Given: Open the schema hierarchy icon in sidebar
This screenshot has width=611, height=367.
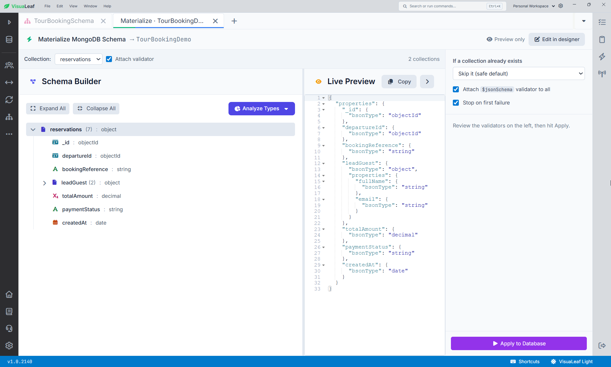Looking at the screenshot, I should pyautogui.click(x=9, y=117).
